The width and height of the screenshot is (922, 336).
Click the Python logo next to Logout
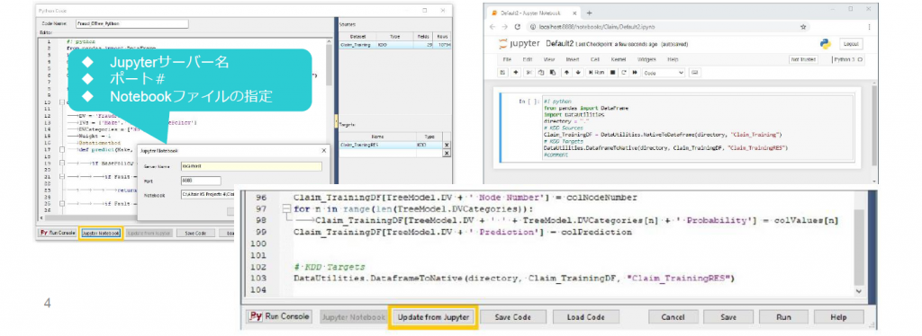coord(825,44)
